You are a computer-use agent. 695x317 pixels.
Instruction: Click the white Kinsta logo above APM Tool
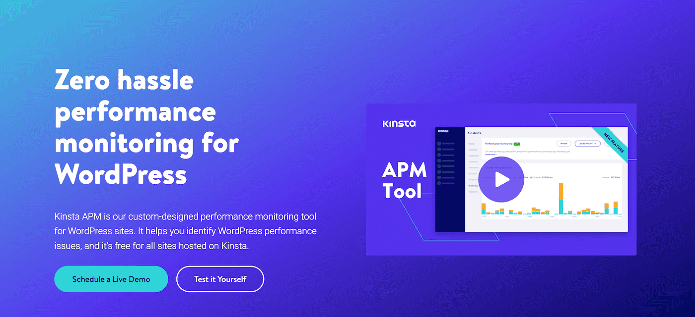[399, 123]
